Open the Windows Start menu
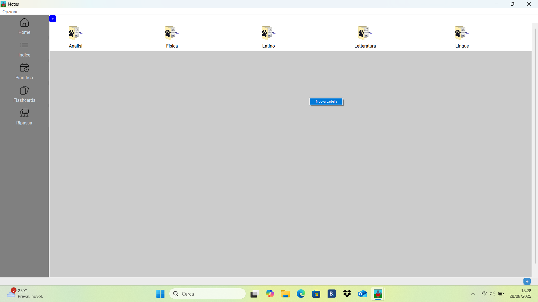The height and width of the screenshot is (302, 538). point(160,294)
